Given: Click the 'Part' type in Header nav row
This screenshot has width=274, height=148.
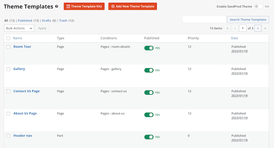Looking at the screenshot, I should [x=60, y=136].
